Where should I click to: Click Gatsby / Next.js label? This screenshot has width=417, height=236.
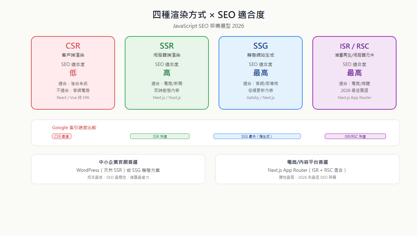(x=261, y=98)
